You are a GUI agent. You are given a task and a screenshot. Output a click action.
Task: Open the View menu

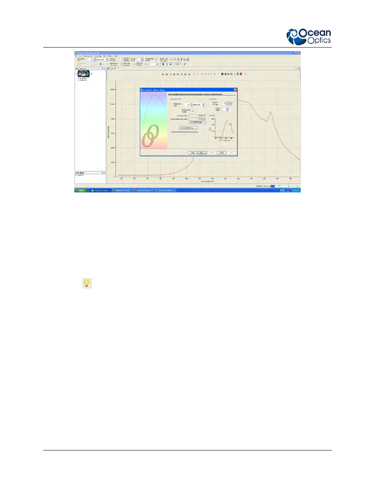pos(81,56)
